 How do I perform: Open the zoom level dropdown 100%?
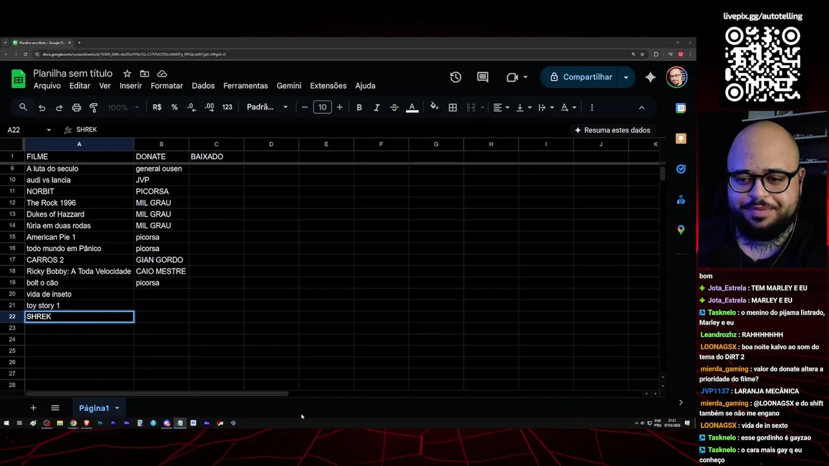123,107
